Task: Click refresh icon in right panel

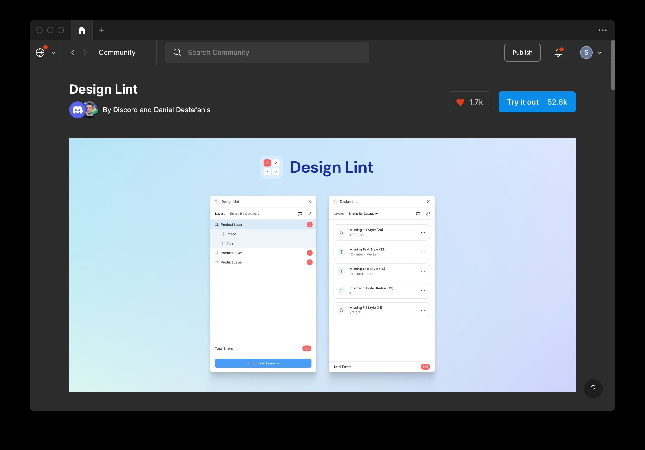Action: (x=418, y=214)
